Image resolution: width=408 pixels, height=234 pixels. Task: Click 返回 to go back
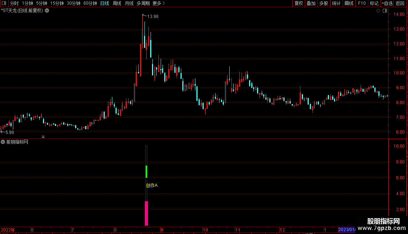pyautogui.click(x=400, y=3)
